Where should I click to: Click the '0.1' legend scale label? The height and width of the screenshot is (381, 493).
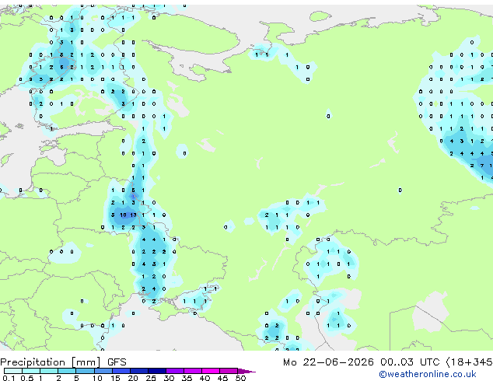[x=9, y=378]
